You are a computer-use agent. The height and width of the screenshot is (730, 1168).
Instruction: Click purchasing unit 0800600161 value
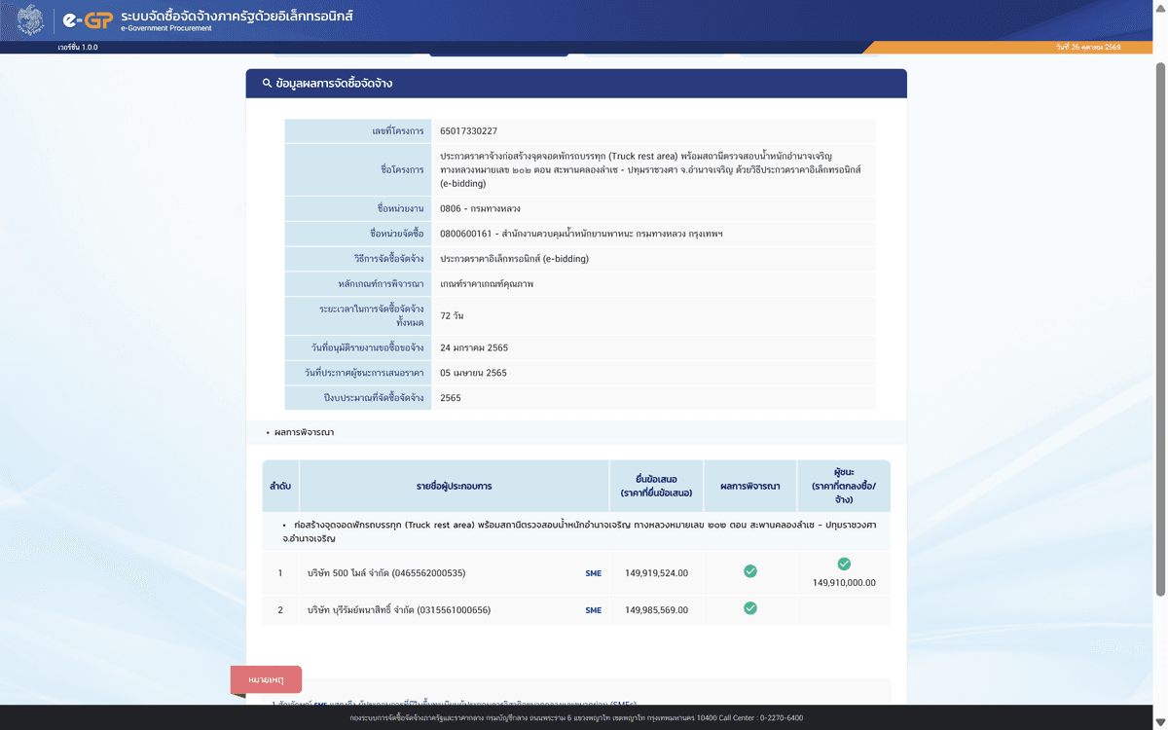(x=581, y=235)
